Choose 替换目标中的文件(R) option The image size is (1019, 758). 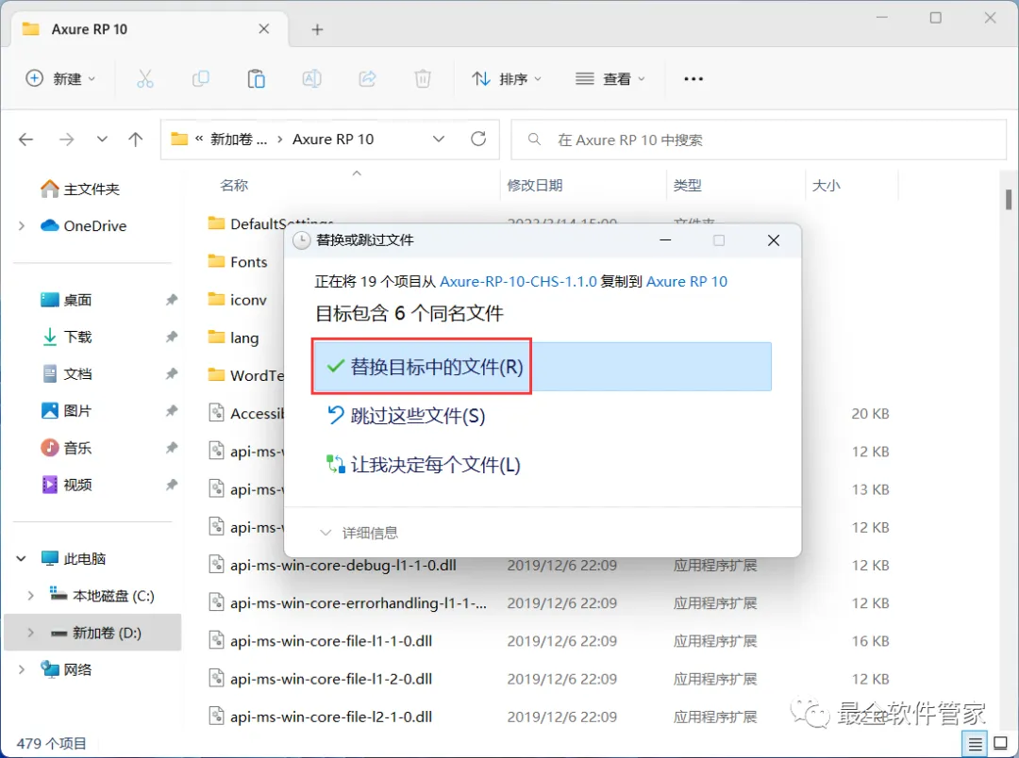point(542,367)
